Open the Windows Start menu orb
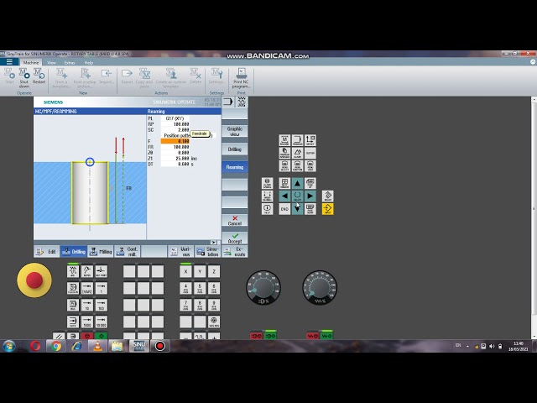 click(x=9, y=346)
